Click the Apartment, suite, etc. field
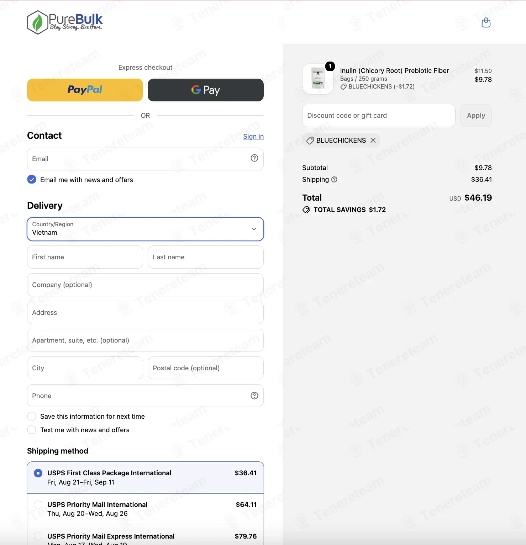 tap(145, 340)
